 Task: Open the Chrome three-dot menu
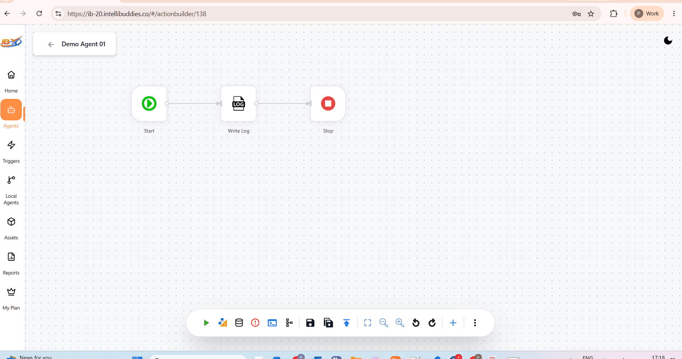674,14
